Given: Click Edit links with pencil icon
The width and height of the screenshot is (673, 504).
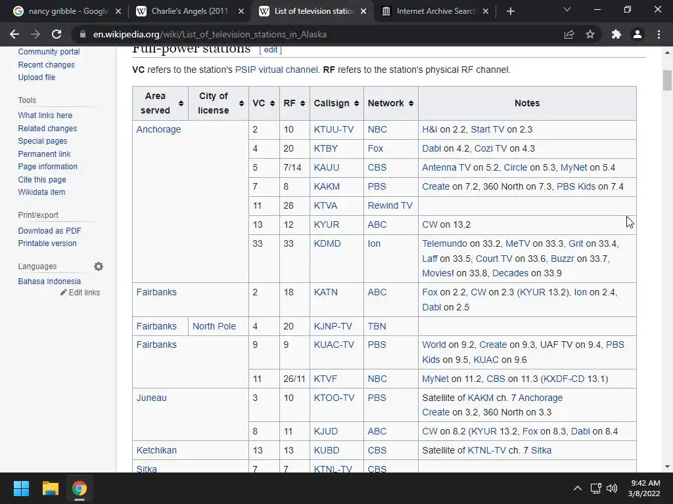Looking at the screenshot, I should point(80,292).
